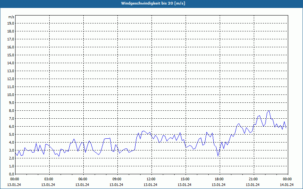This screenshot has width=303, height=189.
Task: Select the '09:00' time axis label
Action: 117,179
